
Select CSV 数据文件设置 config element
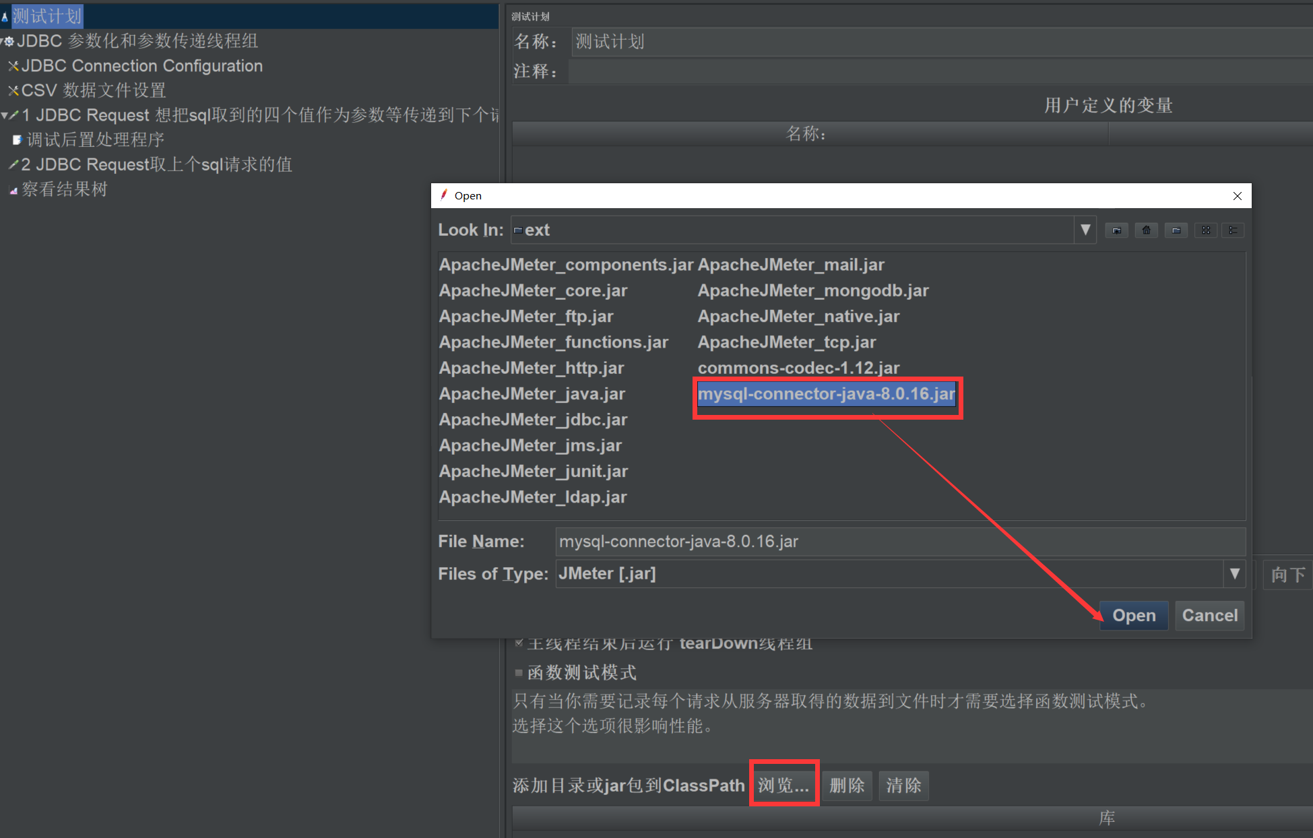pyautogui.click(x=93, y=90)
